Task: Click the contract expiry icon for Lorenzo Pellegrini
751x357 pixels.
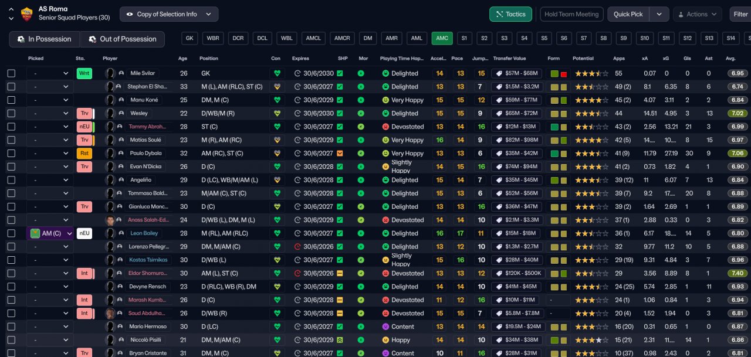Action: (297, 247)
